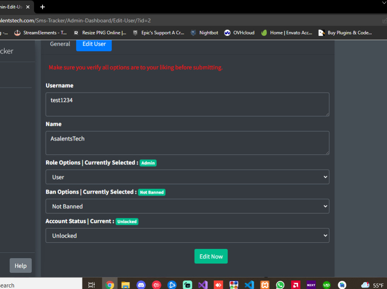The image size is (387, 289).
Task: Click the chevron at the tab strip's right end
Action: tap(384, 3)
